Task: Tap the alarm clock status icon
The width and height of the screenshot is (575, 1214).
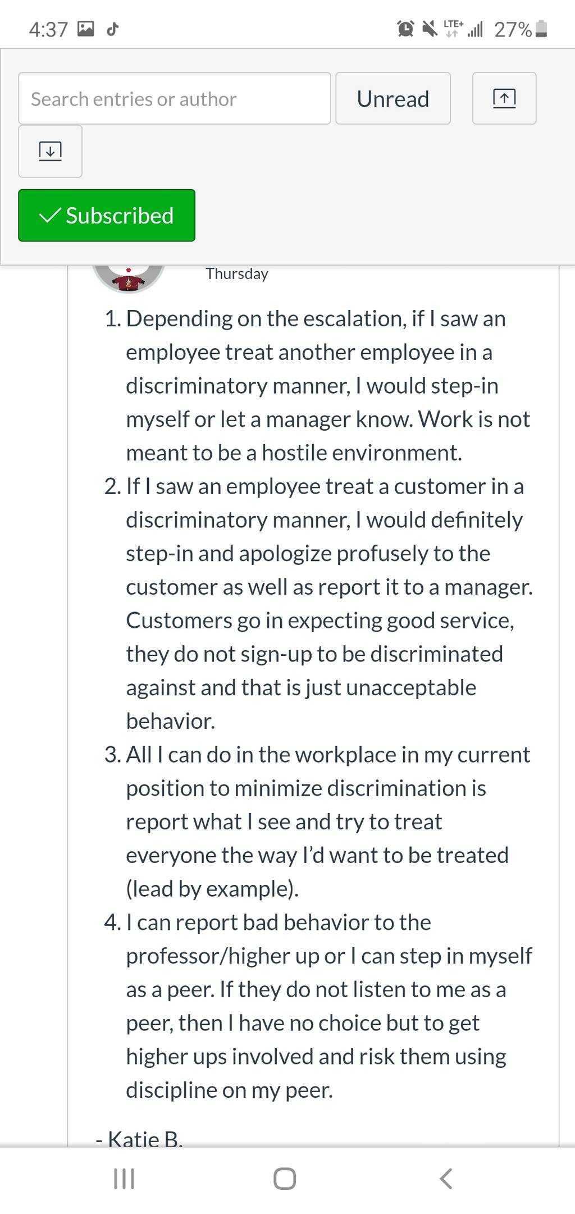Action: pos(406,29)
